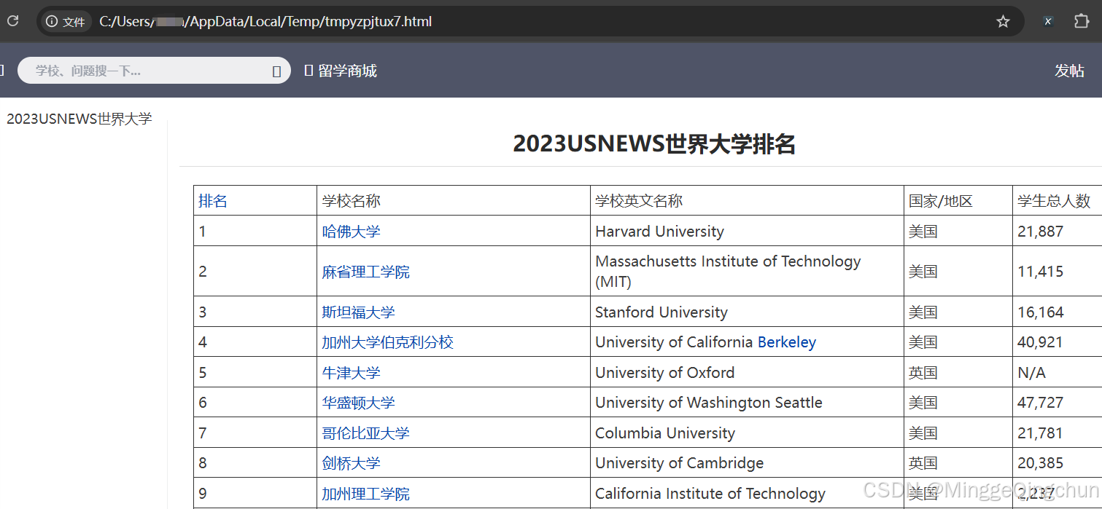This screenshot has width=1102, height=509.
Task: Select the University of Oxford cell
Action: 747,373
